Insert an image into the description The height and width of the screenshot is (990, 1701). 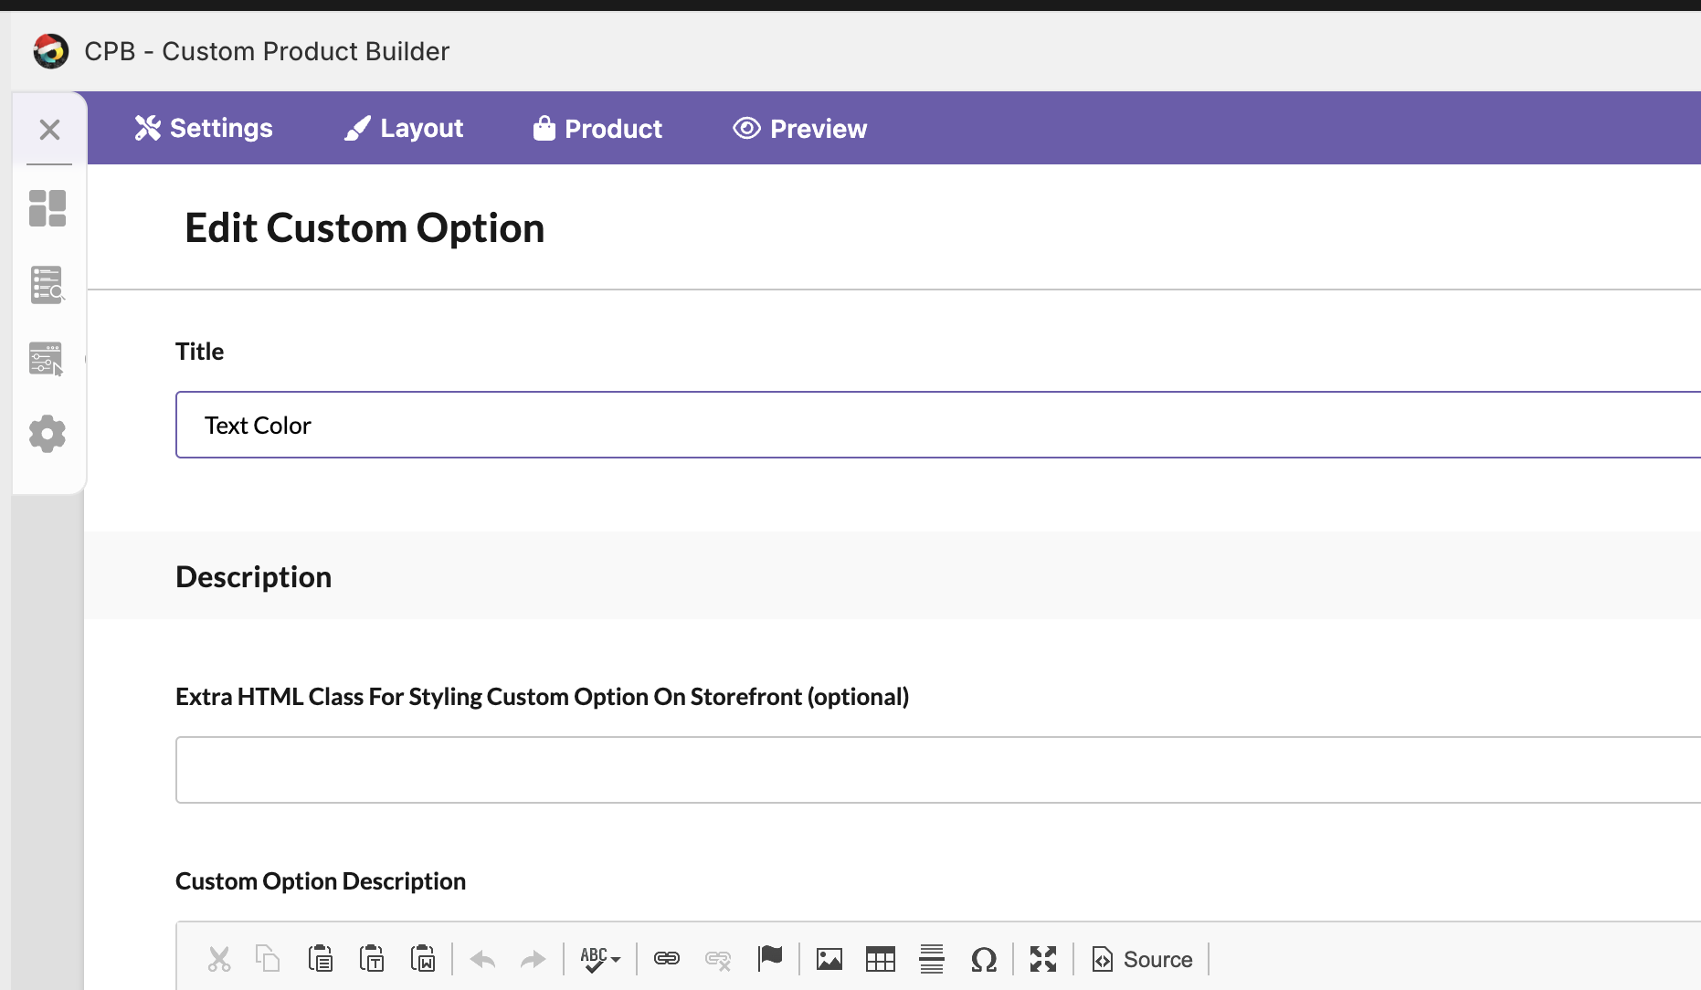829,959
